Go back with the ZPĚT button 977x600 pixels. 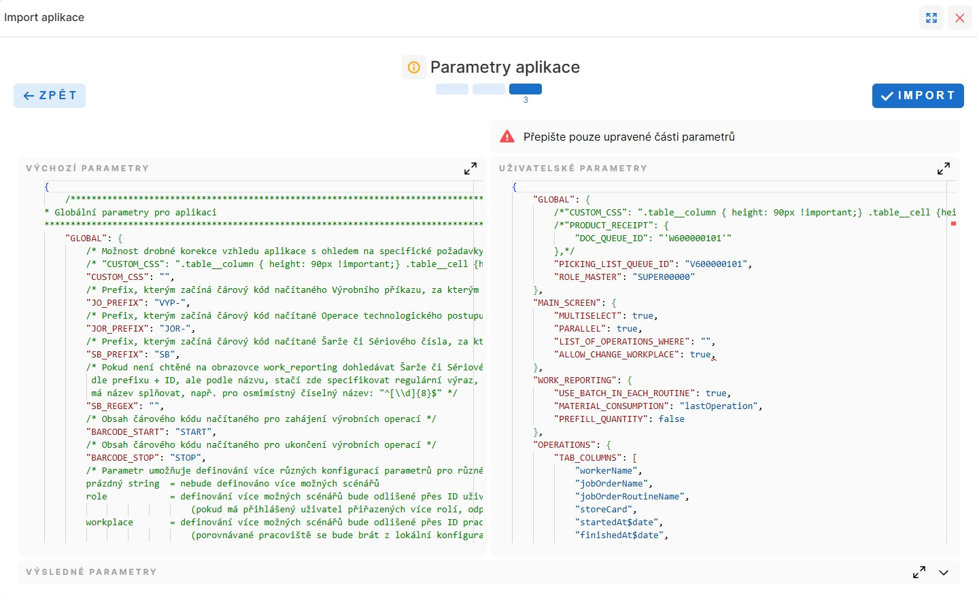tap(50, 96)
